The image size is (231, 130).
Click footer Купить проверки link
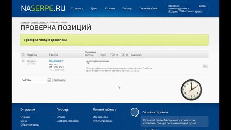click(103, 121)
